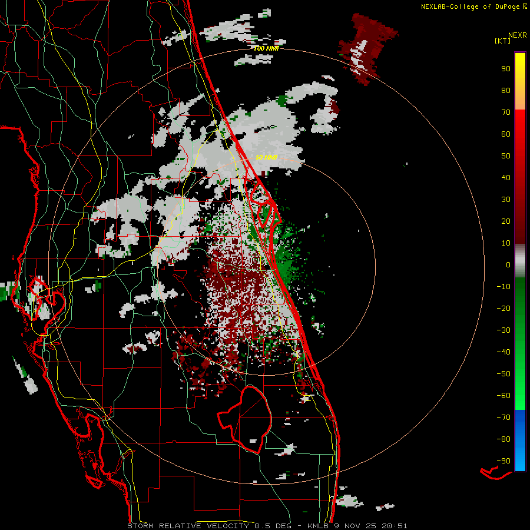Click the -30 knot scale label

click(503, 330)
